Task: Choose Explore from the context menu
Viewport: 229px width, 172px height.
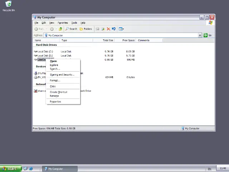Action: (63, 65)
